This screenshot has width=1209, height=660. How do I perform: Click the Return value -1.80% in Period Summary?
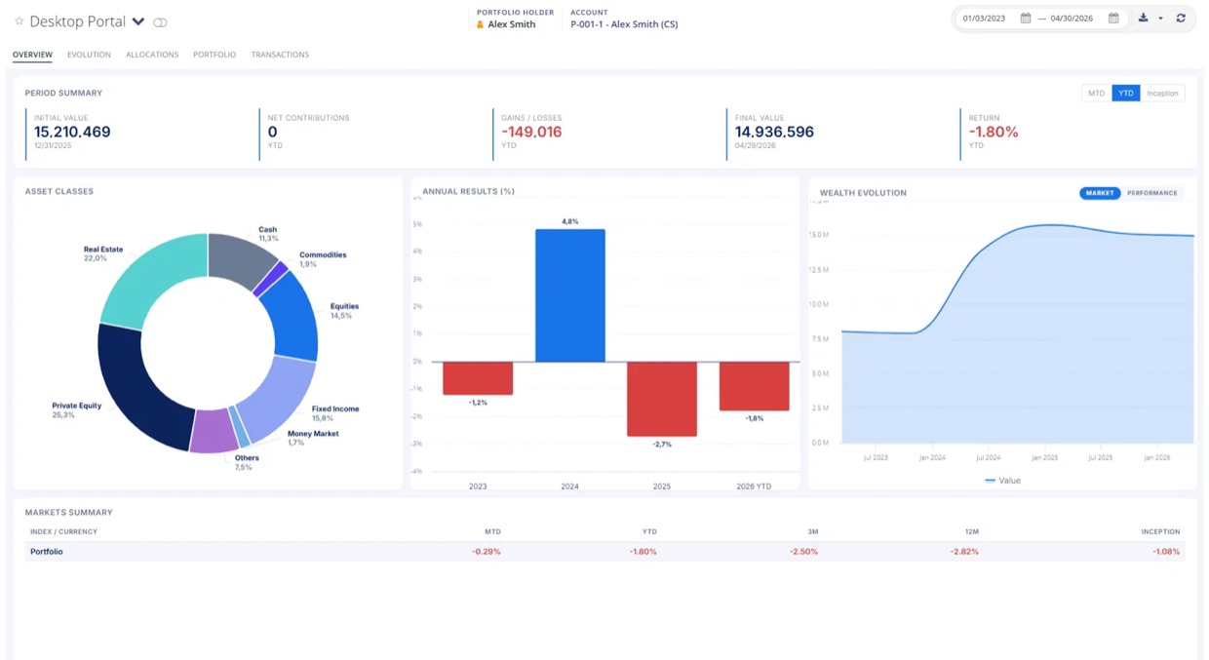[994, 132]
